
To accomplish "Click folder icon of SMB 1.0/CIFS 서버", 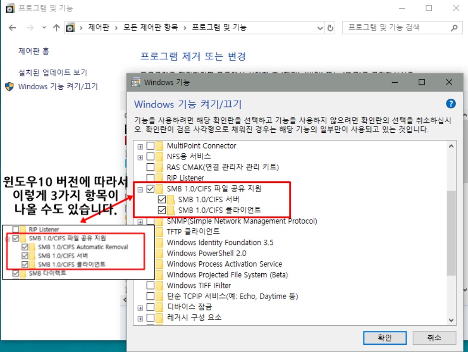I will pyautogui.click(x=171, y=200).
